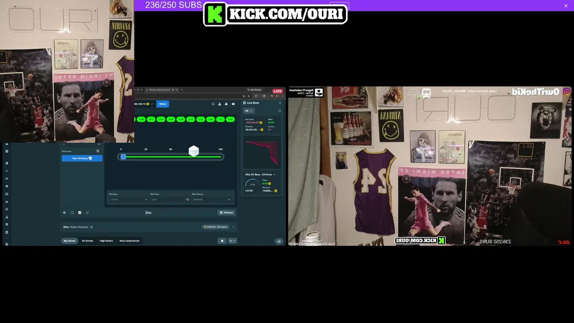Click the Winnings multiplier input field
The image size is (574, 323).
click(x=128, y=200)
